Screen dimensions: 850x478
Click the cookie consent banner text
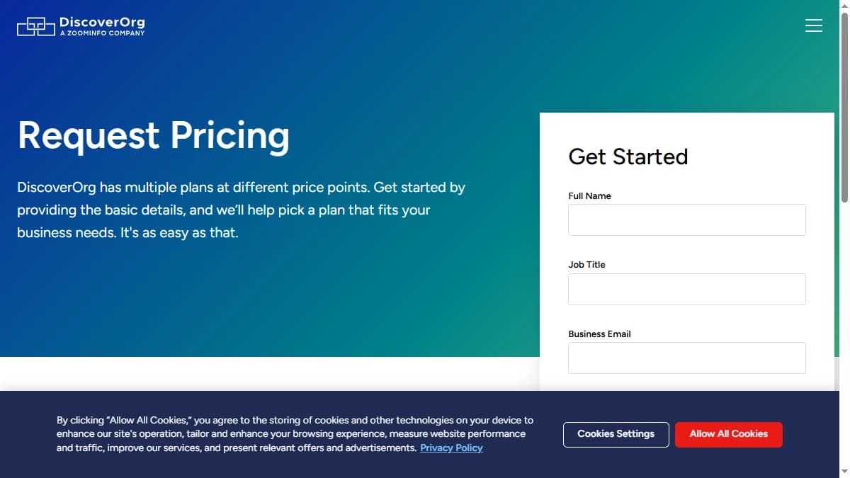(295, 433)
